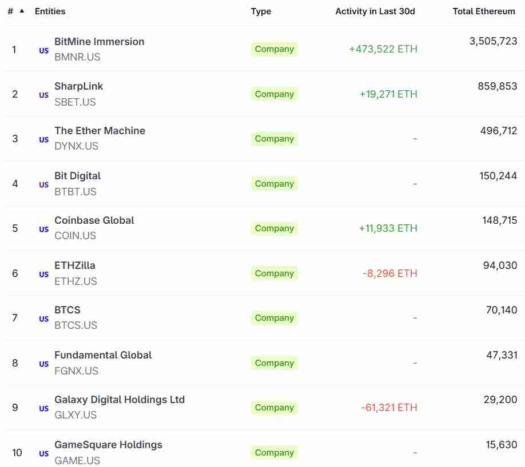Image resolution: width=525 pixels, height=467 pixels.
Task: Toggle the sort arrow on the # column
Action: click(22, 10)
